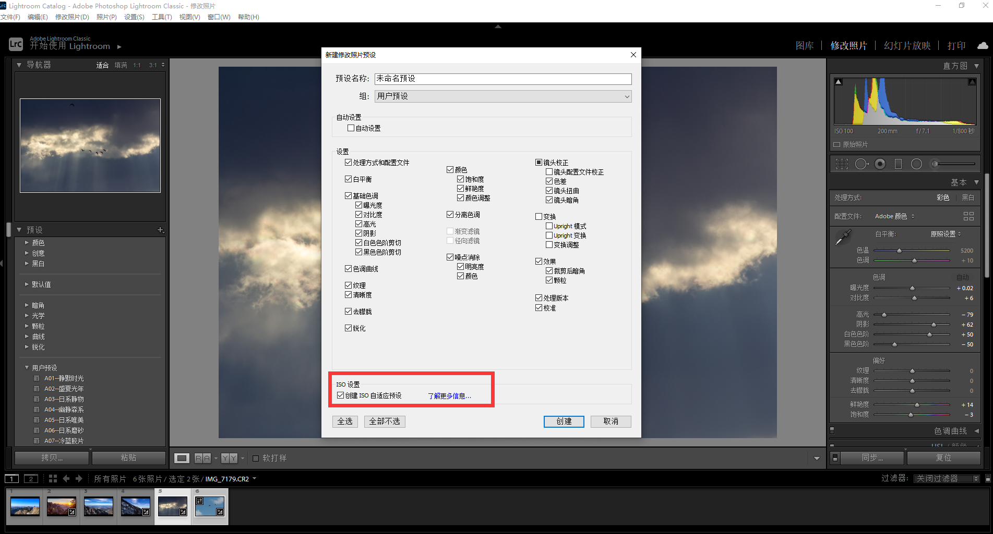The width and height of the screenshot is (993, 534).
Task: Open the 修改照片(D) menu
Action: point(72,17)
